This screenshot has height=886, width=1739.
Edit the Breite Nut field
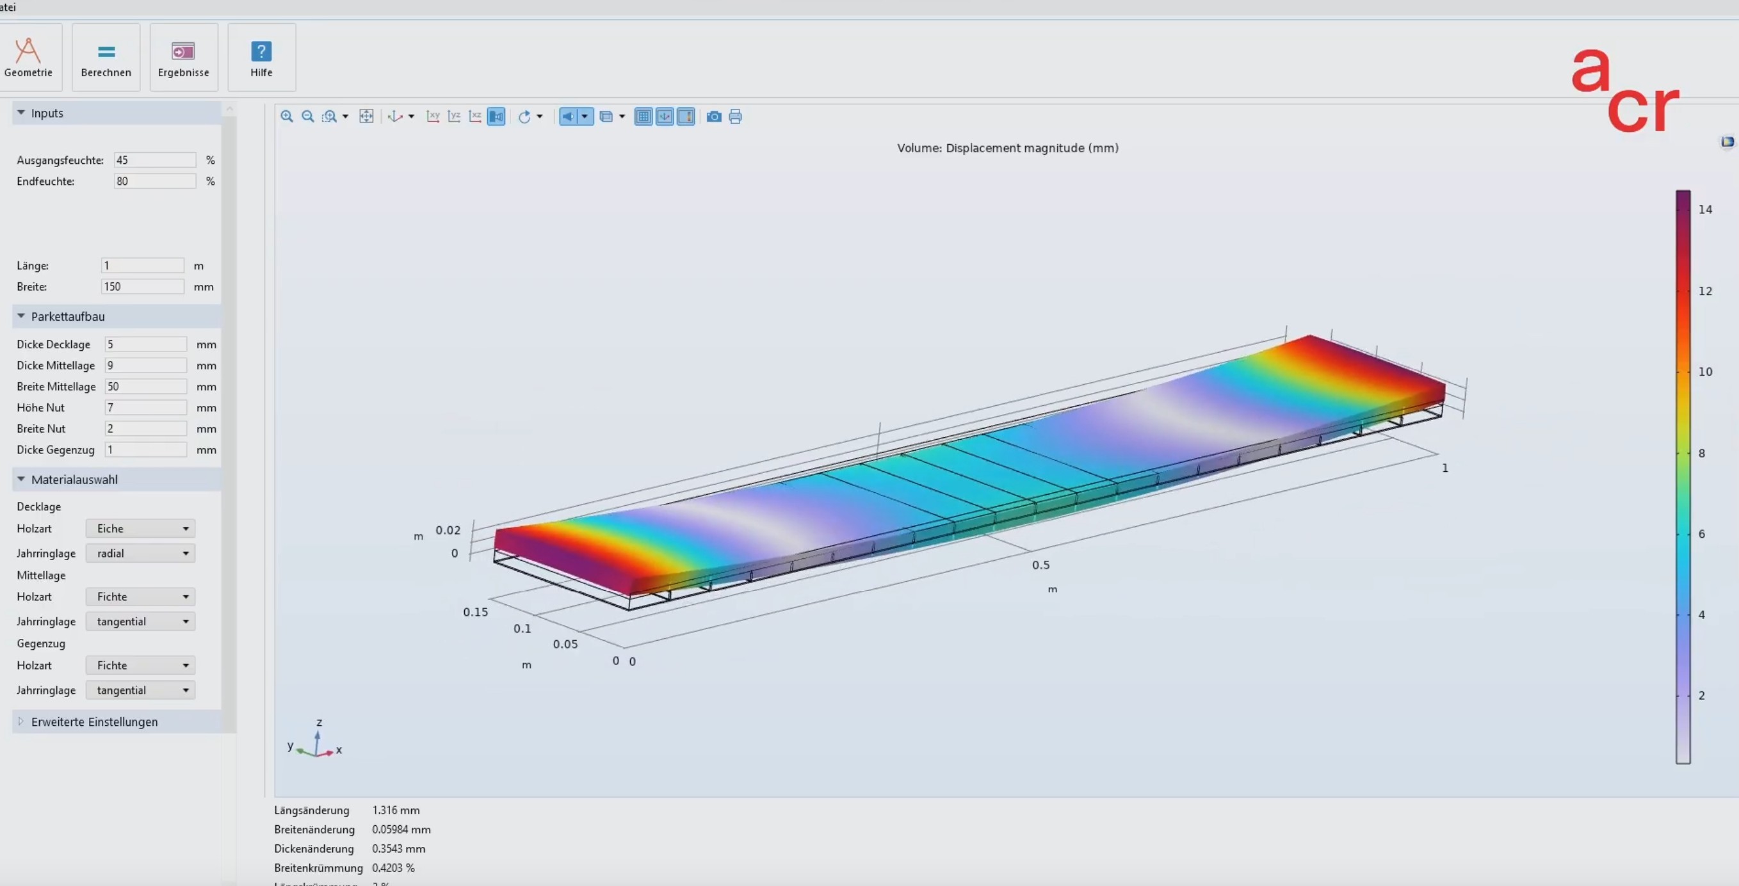(x=146, y=428)
